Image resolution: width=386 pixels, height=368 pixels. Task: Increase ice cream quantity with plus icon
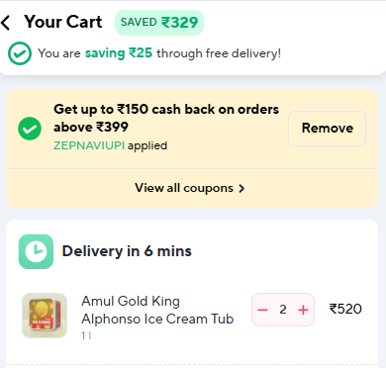coord(303,310)
